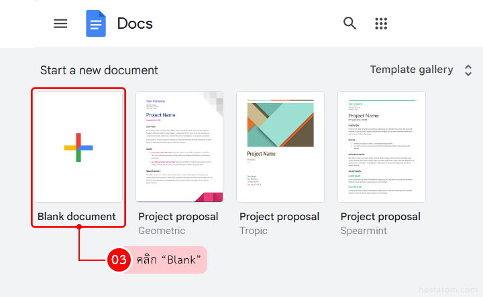Click Project proposal title above Spearmint
The width and height of the screenshot is (483, 297).
(x=380, y=217)
